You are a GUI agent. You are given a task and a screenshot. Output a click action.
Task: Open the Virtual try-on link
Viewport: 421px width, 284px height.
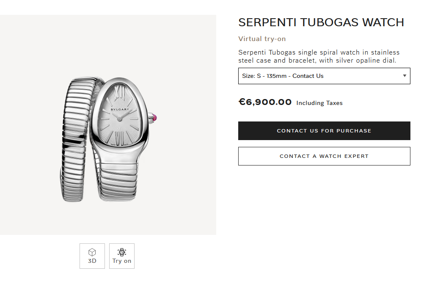[262, 39]
